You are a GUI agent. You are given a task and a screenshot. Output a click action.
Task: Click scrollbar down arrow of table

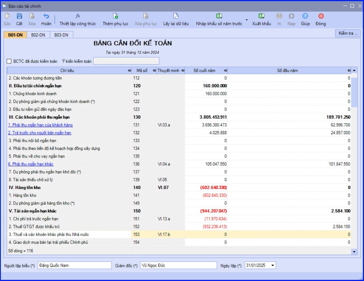pyautogui.click(x=354, y=252)
